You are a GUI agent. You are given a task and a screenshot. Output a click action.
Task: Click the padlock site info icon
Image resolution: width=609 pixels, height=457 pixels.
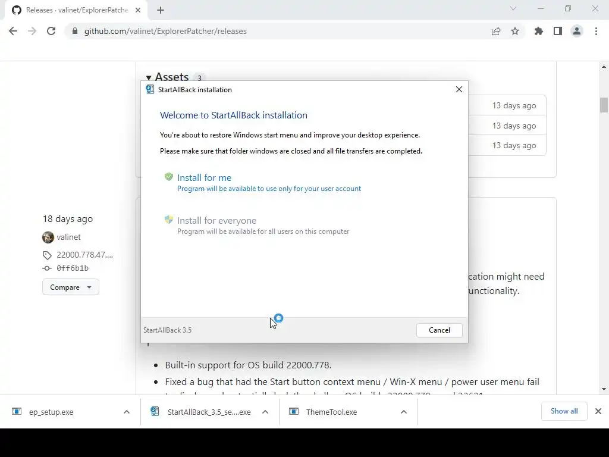[x=75, y=31]
